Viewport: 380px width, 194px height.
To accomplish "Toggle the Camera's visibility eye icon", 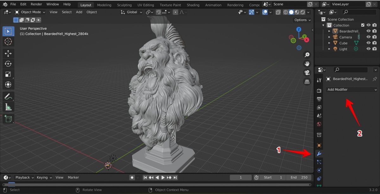I will pyautogui.click(x=368, y=37).
